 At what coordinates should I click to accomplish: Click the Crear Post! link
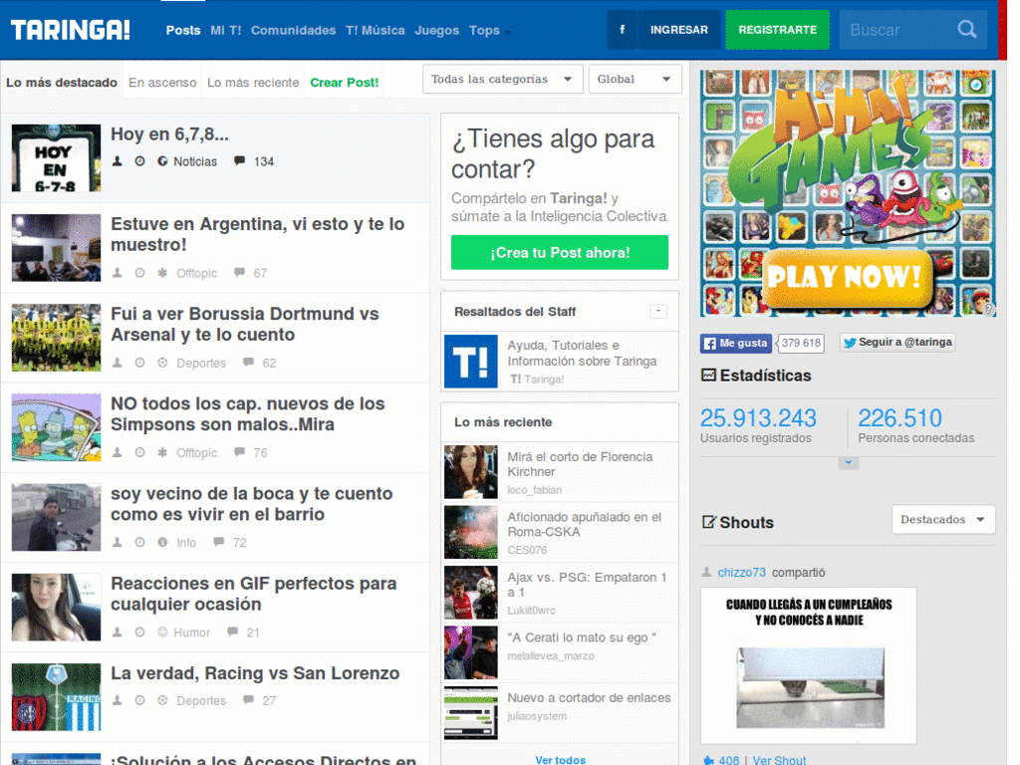click(x=344, y=82)
